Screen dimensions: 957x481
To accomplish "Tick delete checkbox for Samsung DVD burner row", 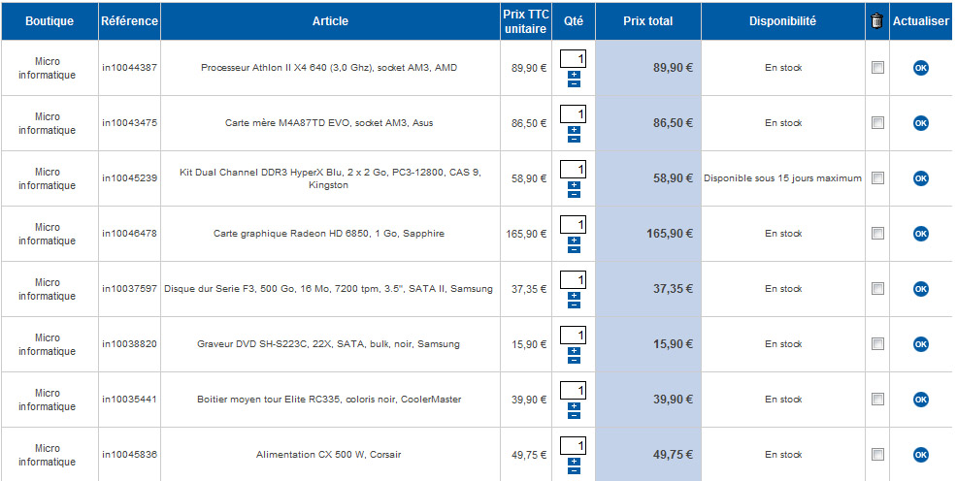I will (877, 344).
